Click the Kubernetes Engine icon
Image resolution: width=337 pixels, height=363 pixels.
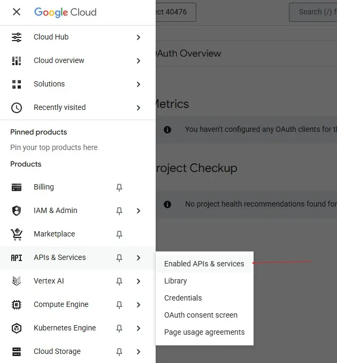(x=17, y=328)
